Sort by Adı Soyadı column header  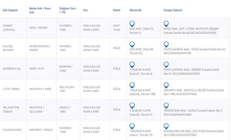10,10
